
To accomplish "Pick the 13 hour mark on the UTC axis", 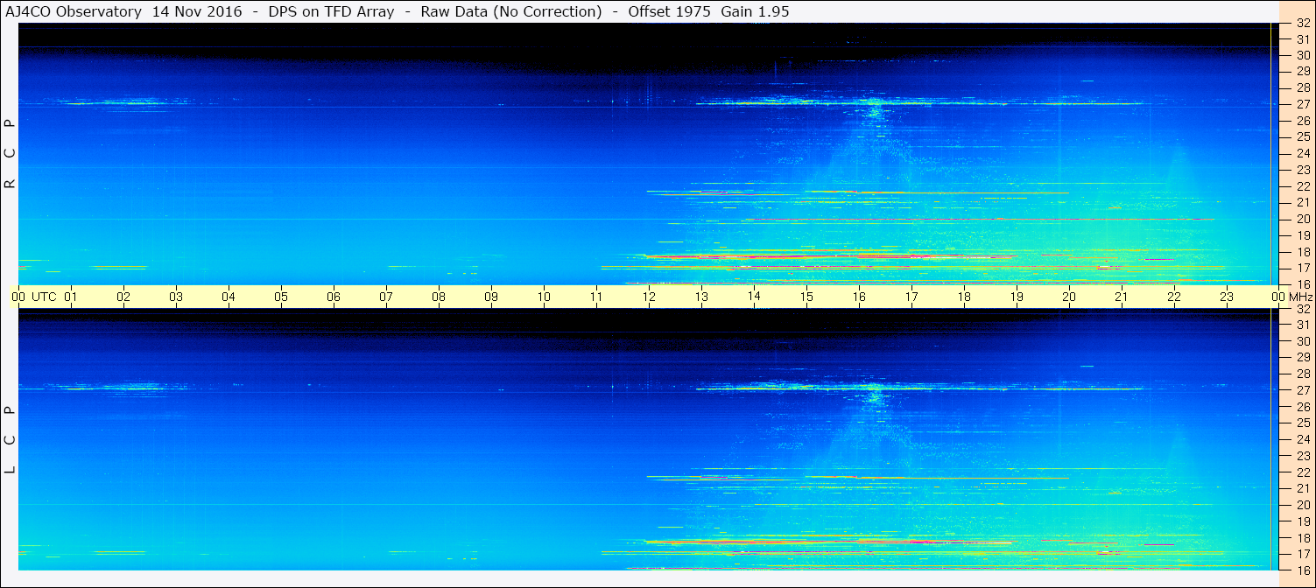I will click(x=701, y=297).
